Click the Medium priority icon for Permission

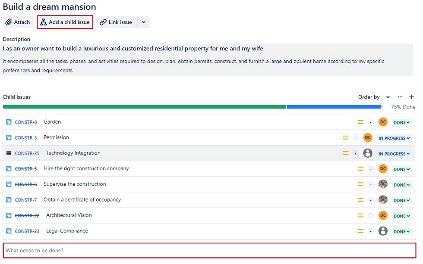coord(345,137)
